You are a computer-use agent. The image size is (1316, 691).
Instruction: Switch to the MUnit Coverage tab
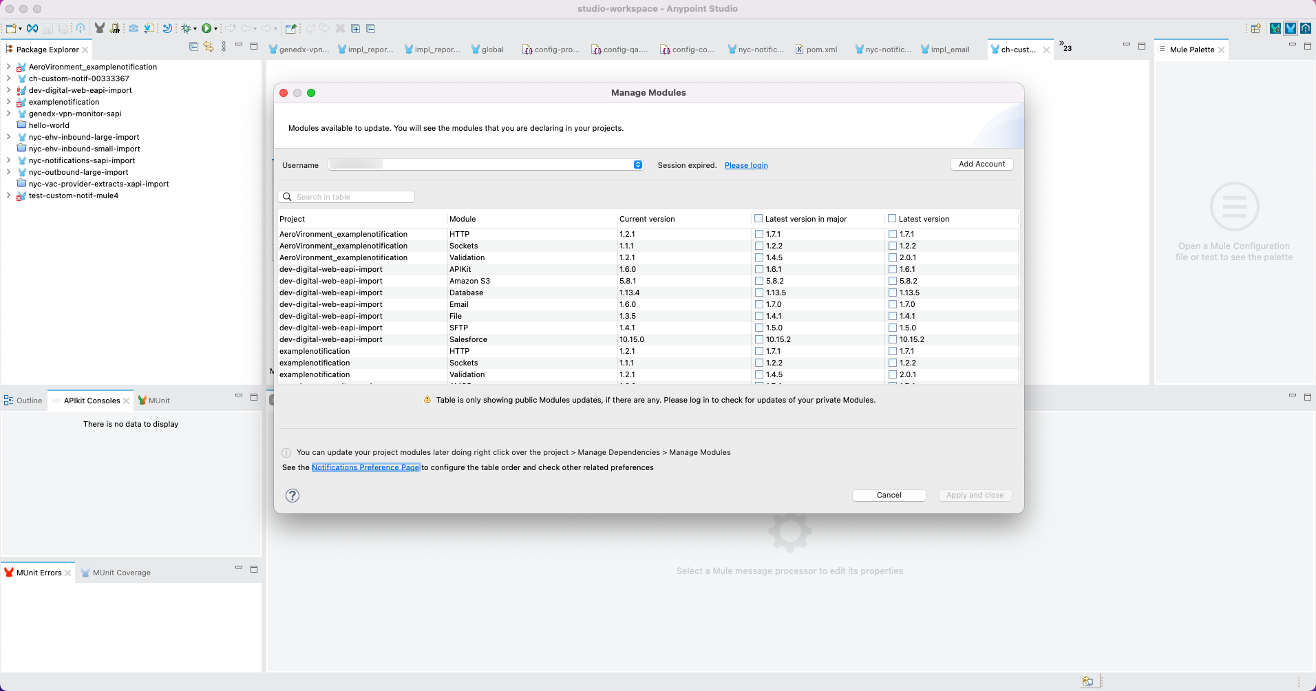click(121, 573)
